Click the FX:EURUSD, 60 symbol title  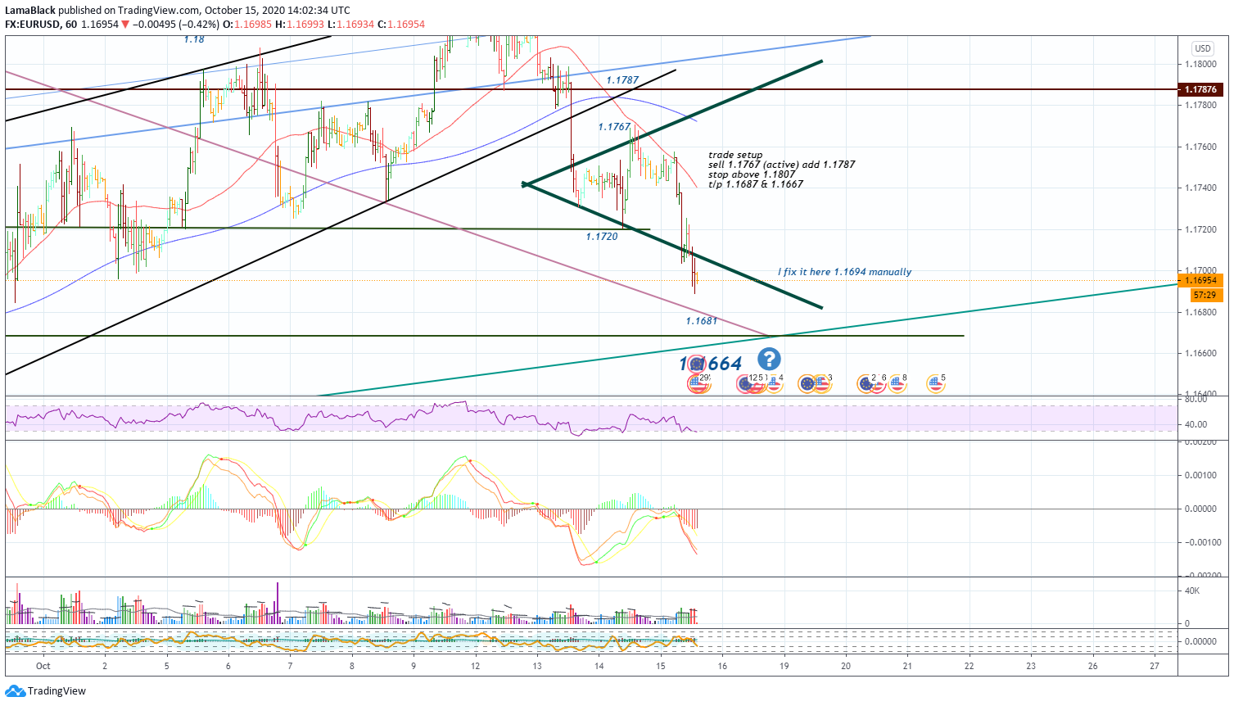(x=41, y=25)
